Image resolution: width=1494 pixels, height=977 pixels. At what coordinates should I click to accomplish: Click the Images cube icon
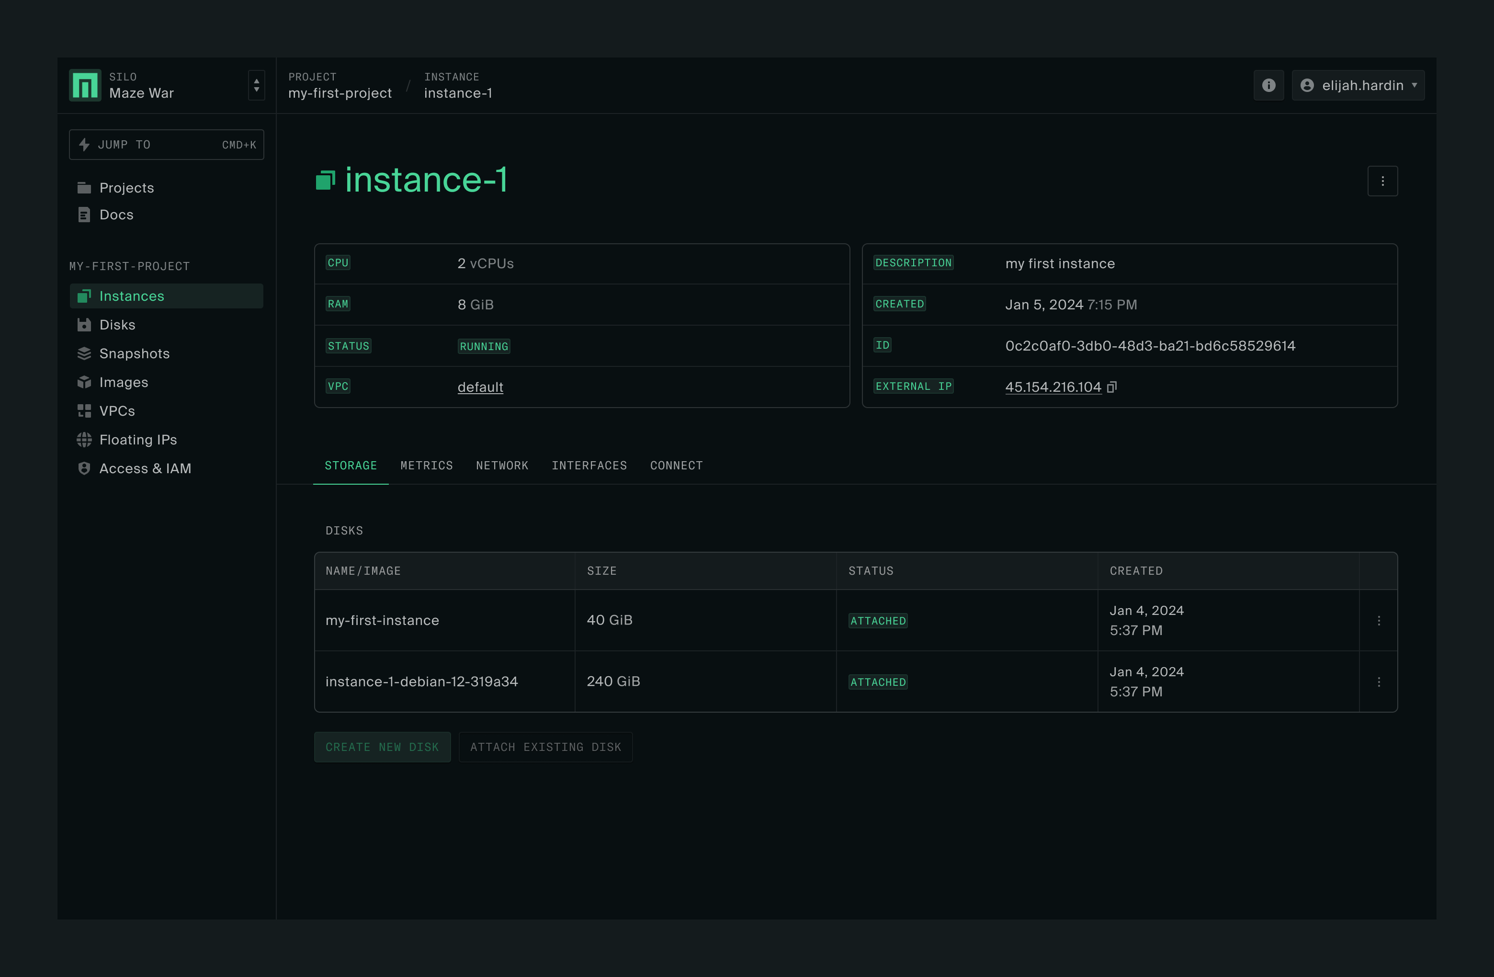(84, 382)
